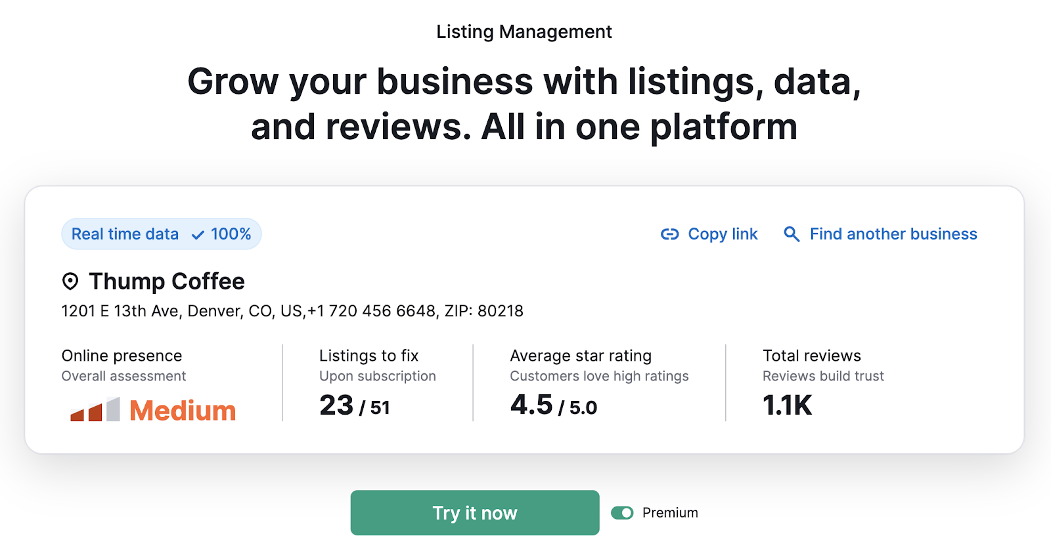Viewport: 1051px width, 557px height.
Task: Expand the Total reviews section
Action: 811,356
